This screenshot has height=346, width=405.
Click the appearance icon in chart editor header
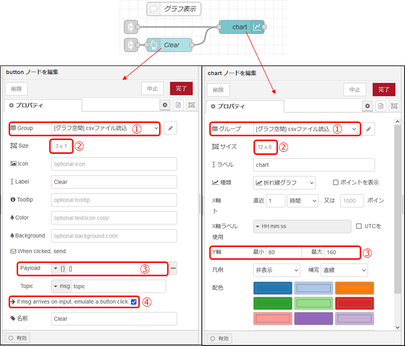pos(394,106)
